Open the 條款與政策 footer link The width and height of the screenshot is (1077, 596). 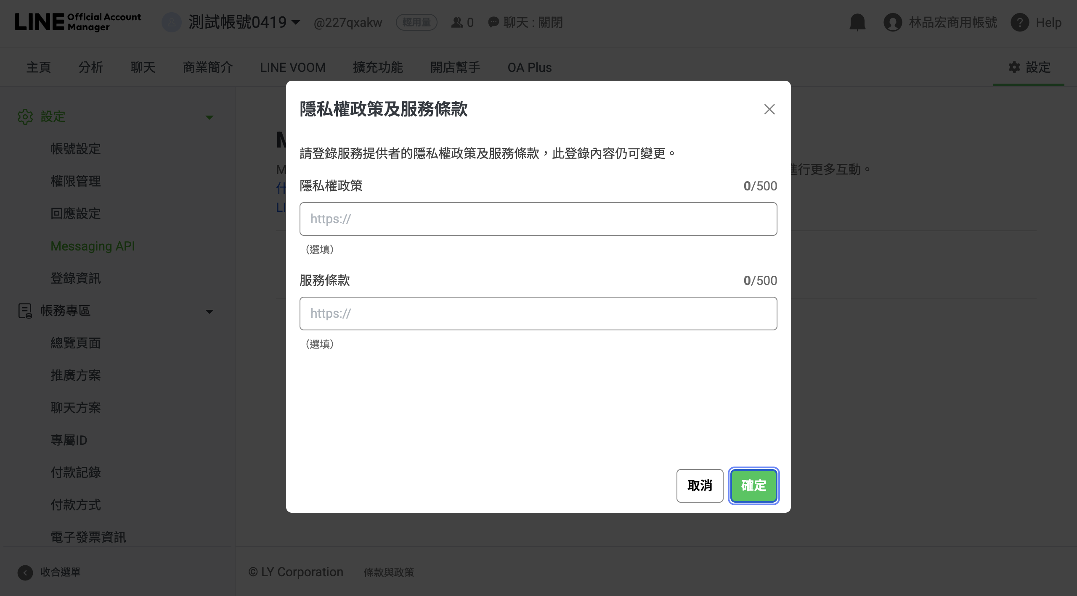tap(389, 572)
